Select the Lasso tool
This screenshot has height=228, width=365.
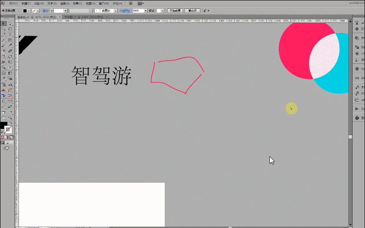pos(10,29)
